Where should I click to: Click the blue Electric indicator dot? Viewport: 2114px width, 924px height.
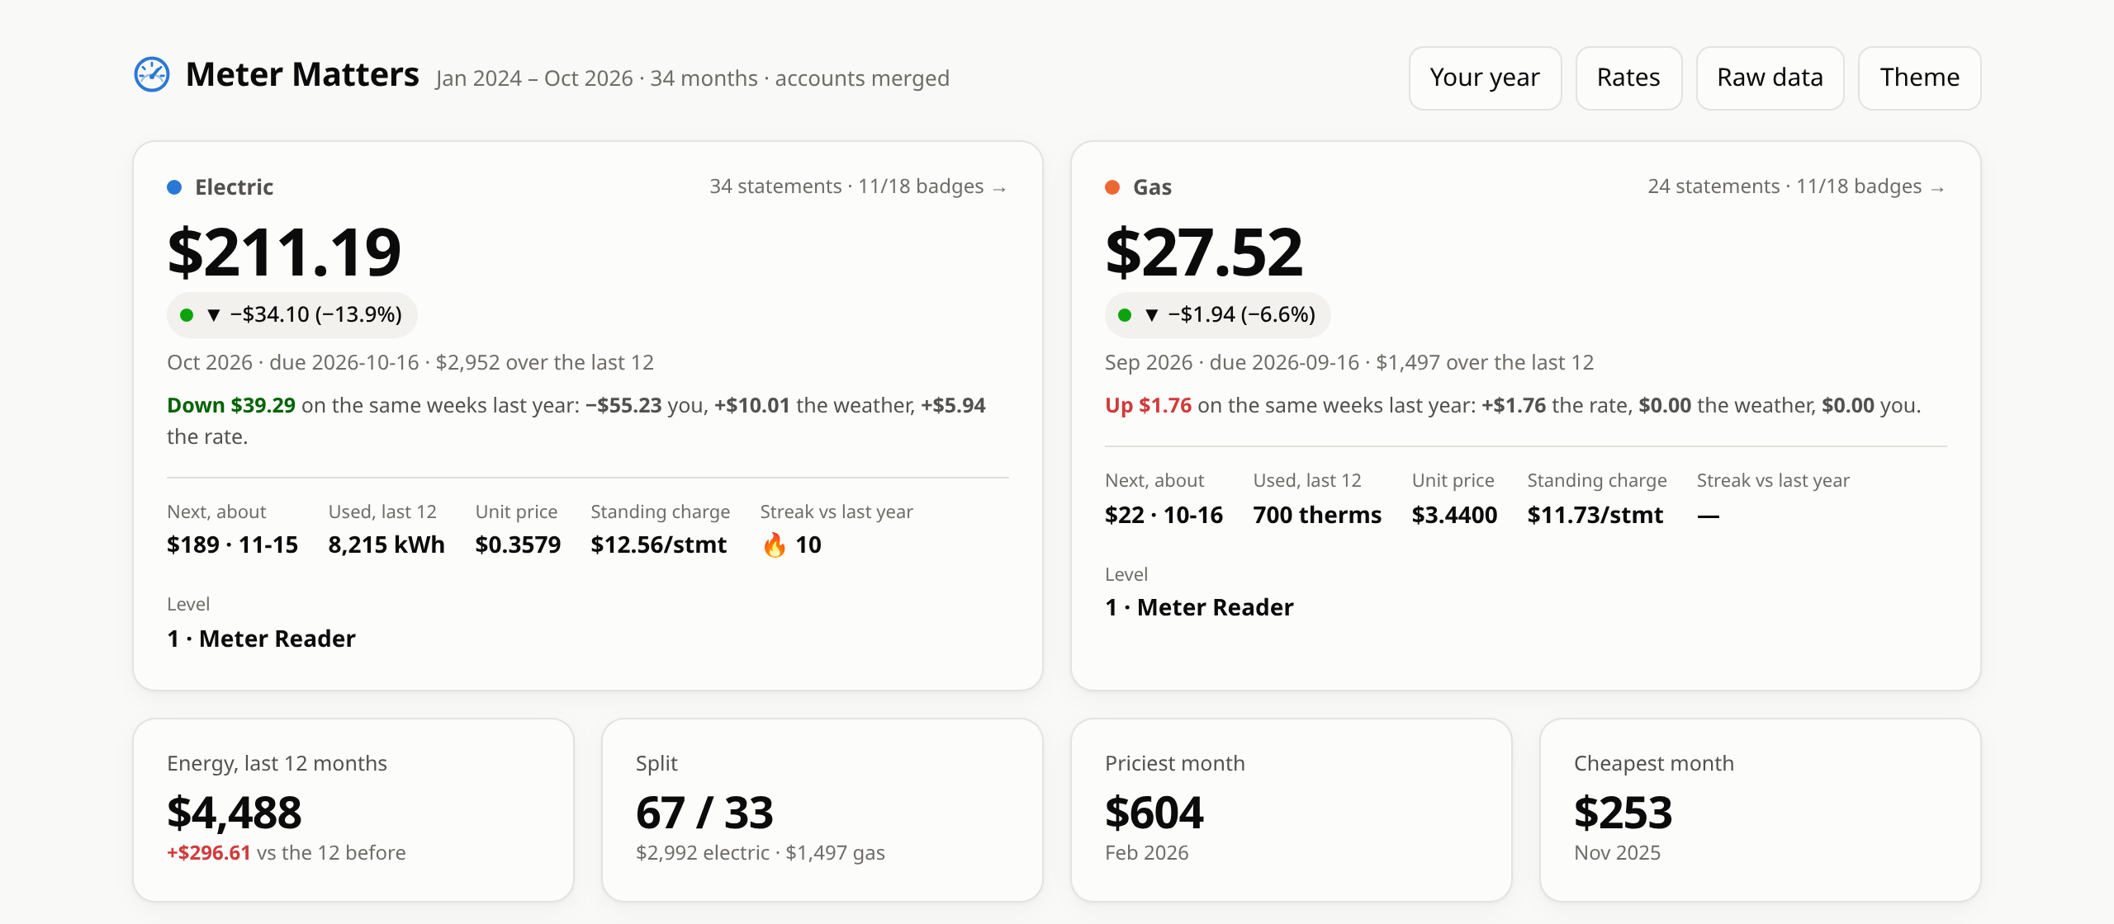pyautogui.click(x=174, y=187)
